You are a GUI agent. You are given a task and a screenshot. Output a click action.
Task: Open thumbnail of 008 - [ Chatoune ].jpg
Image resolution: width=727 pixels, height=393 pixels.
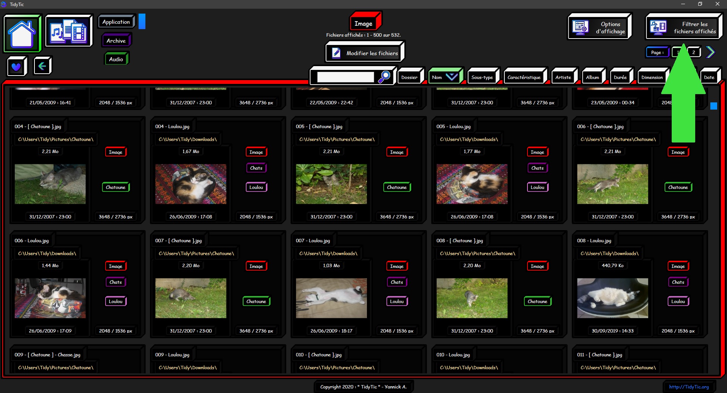tap(472, 298)
